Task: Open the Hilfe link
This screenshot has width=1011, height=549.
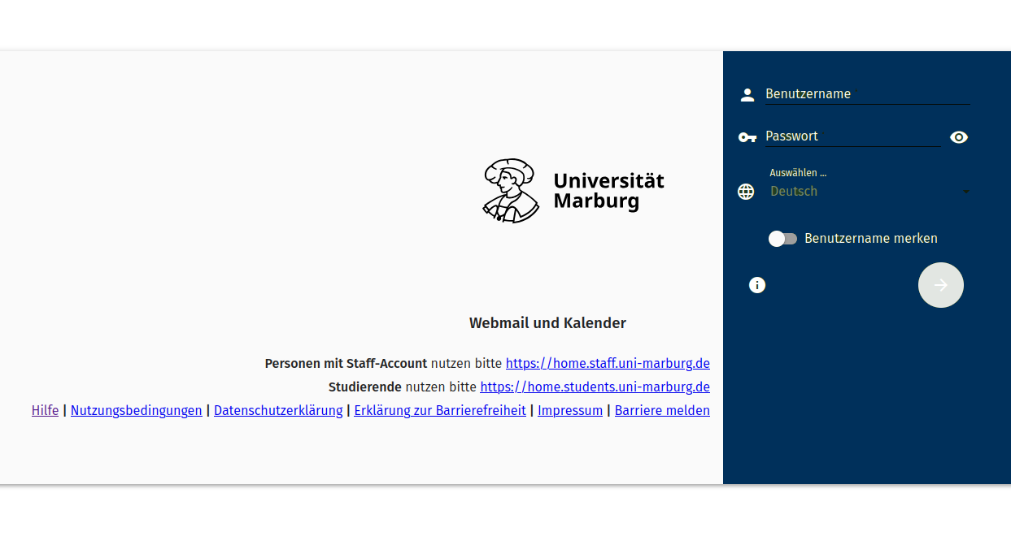Action: click(x=46, y=410)
